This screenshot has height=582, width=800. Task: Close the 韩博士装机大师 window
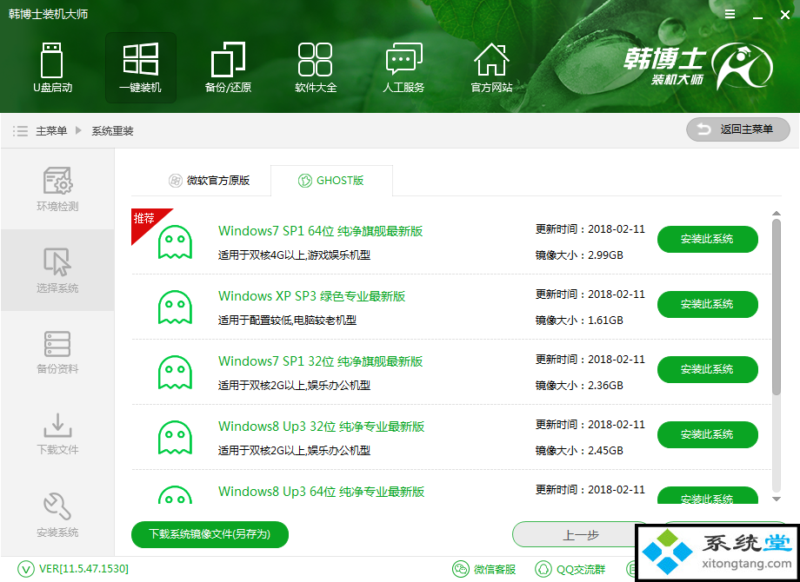point(785,15)
